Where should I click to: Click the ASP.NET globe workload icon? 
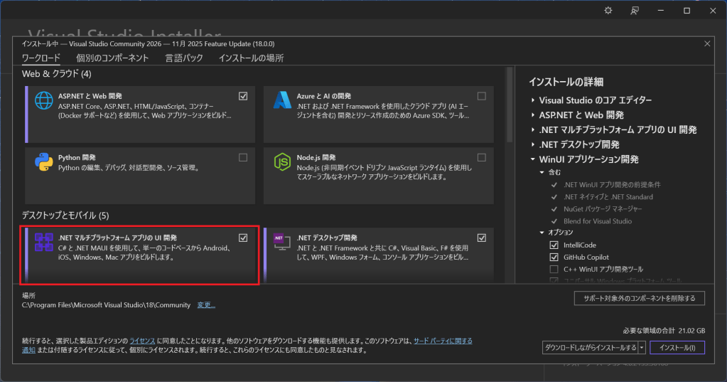(x=45, y=101)
